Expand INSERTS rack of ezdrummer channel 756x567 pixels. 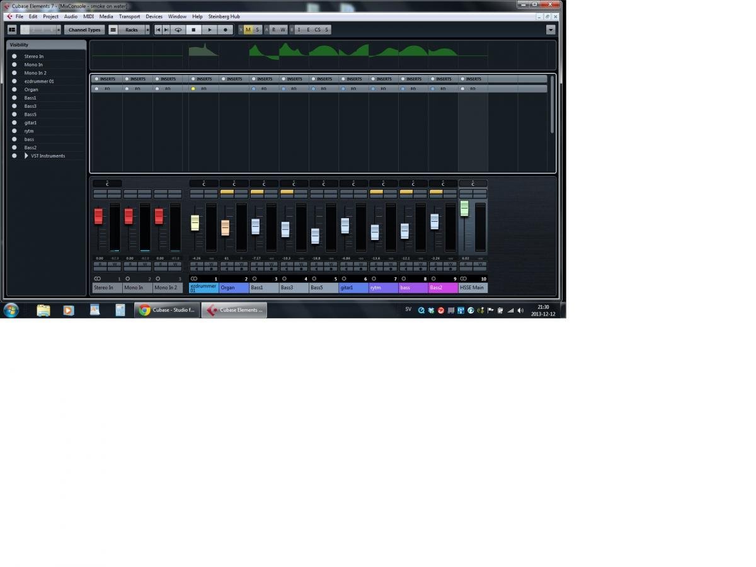point(203,79)
